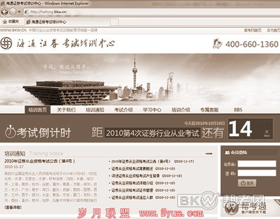Screen dimensions: 280x219
Task: Click the 查看详细 link under the article
Action: point(13,207)
